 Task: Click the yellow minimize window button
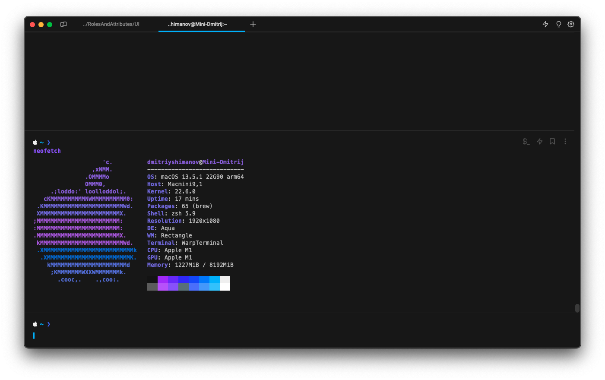tap(41, 25)
